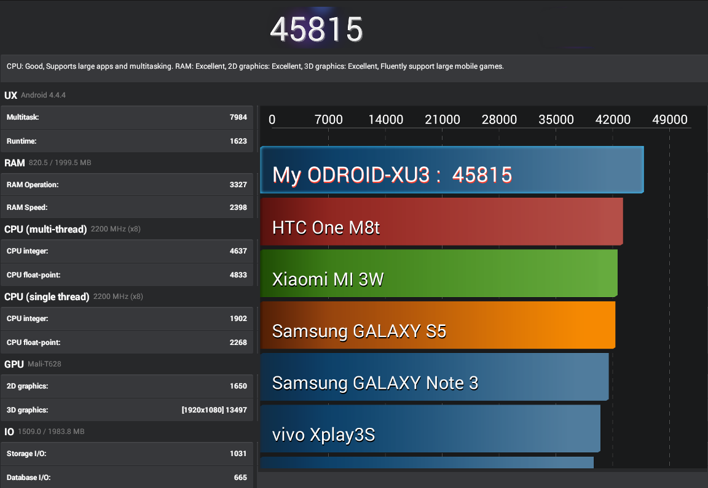Select single thread CPU integer 1902 row
708x488 pixels.
(x=127, y=319)
